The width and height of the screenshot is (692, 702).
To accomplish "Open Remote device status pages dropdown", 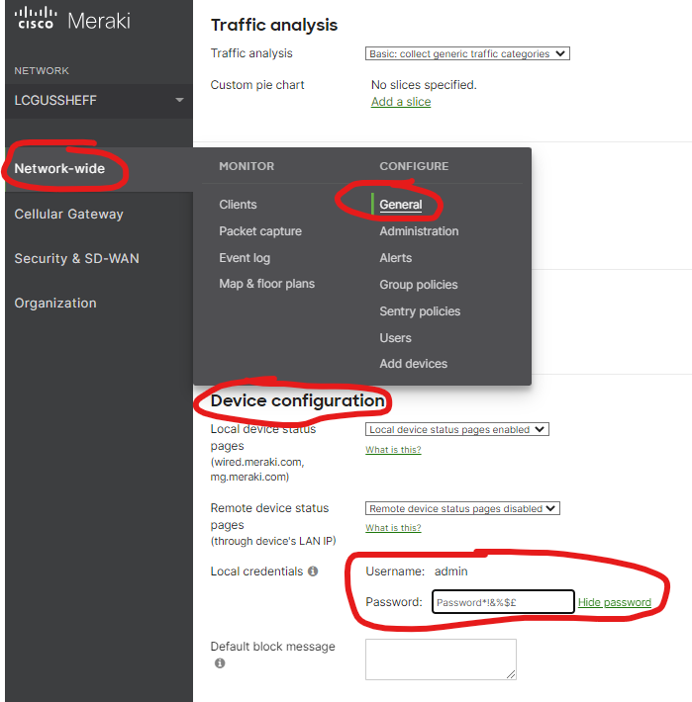I will click(462, 508).
